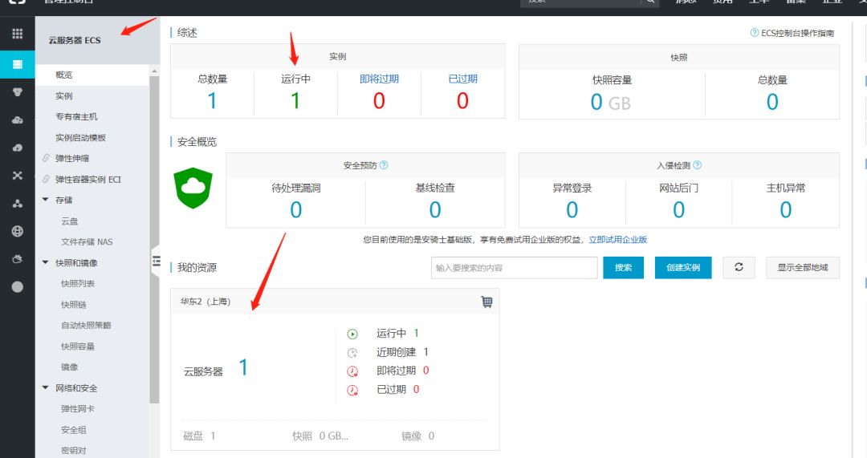The image size is (867, 458).
Task: Click the 待处理漏洞 count of 0
Action: coord(295,210)
